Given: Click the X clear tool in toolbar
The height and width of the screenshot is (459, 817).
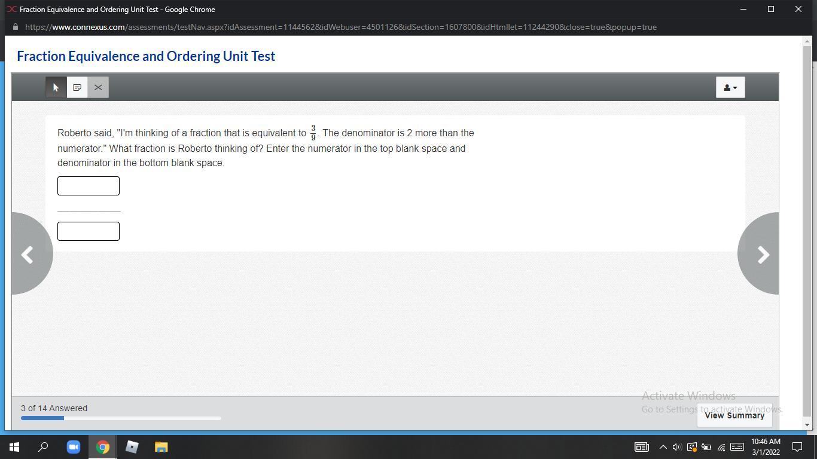Looking at the screenshot, I should click(98, 87).
